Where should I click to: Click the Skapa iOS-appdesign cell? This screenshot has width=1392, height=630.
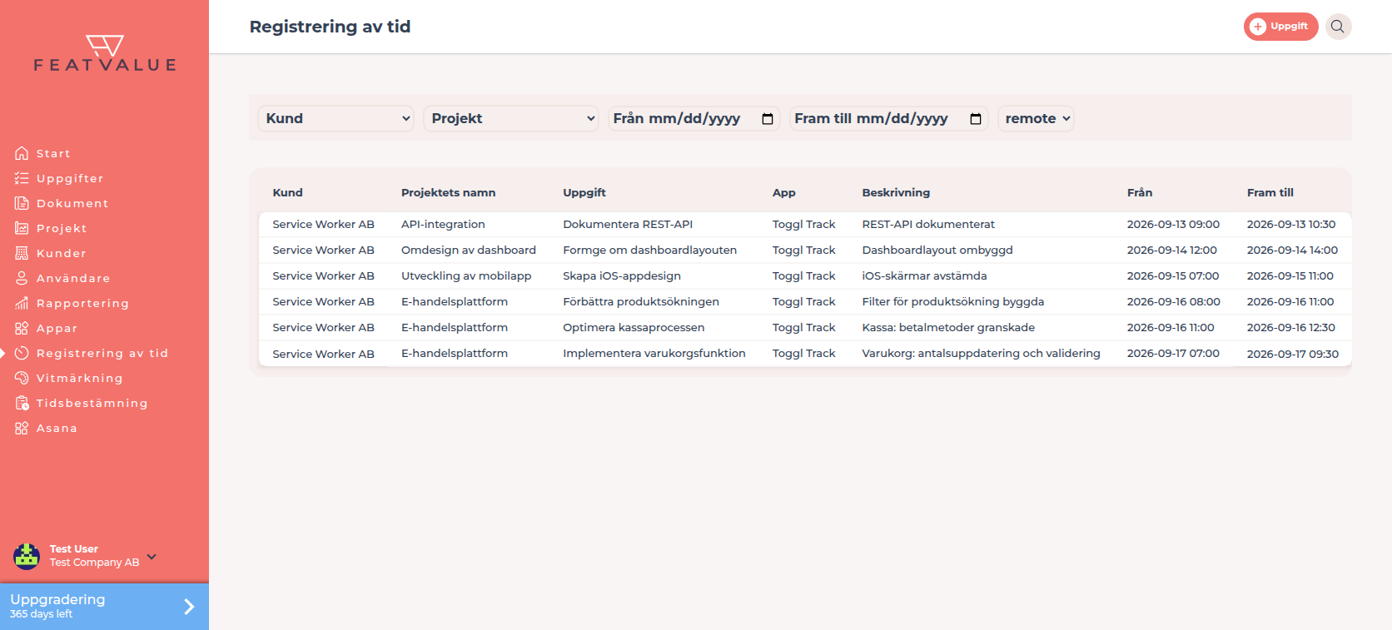point(621,275)
